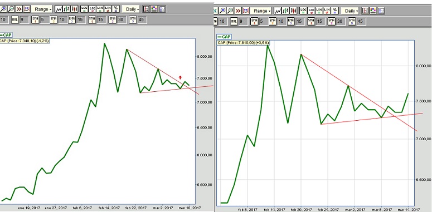Click the zoom in magnifier in the left chart toolbar
Image resolution: width=432 pixels, height=212 pixels.
coord(3,9)
